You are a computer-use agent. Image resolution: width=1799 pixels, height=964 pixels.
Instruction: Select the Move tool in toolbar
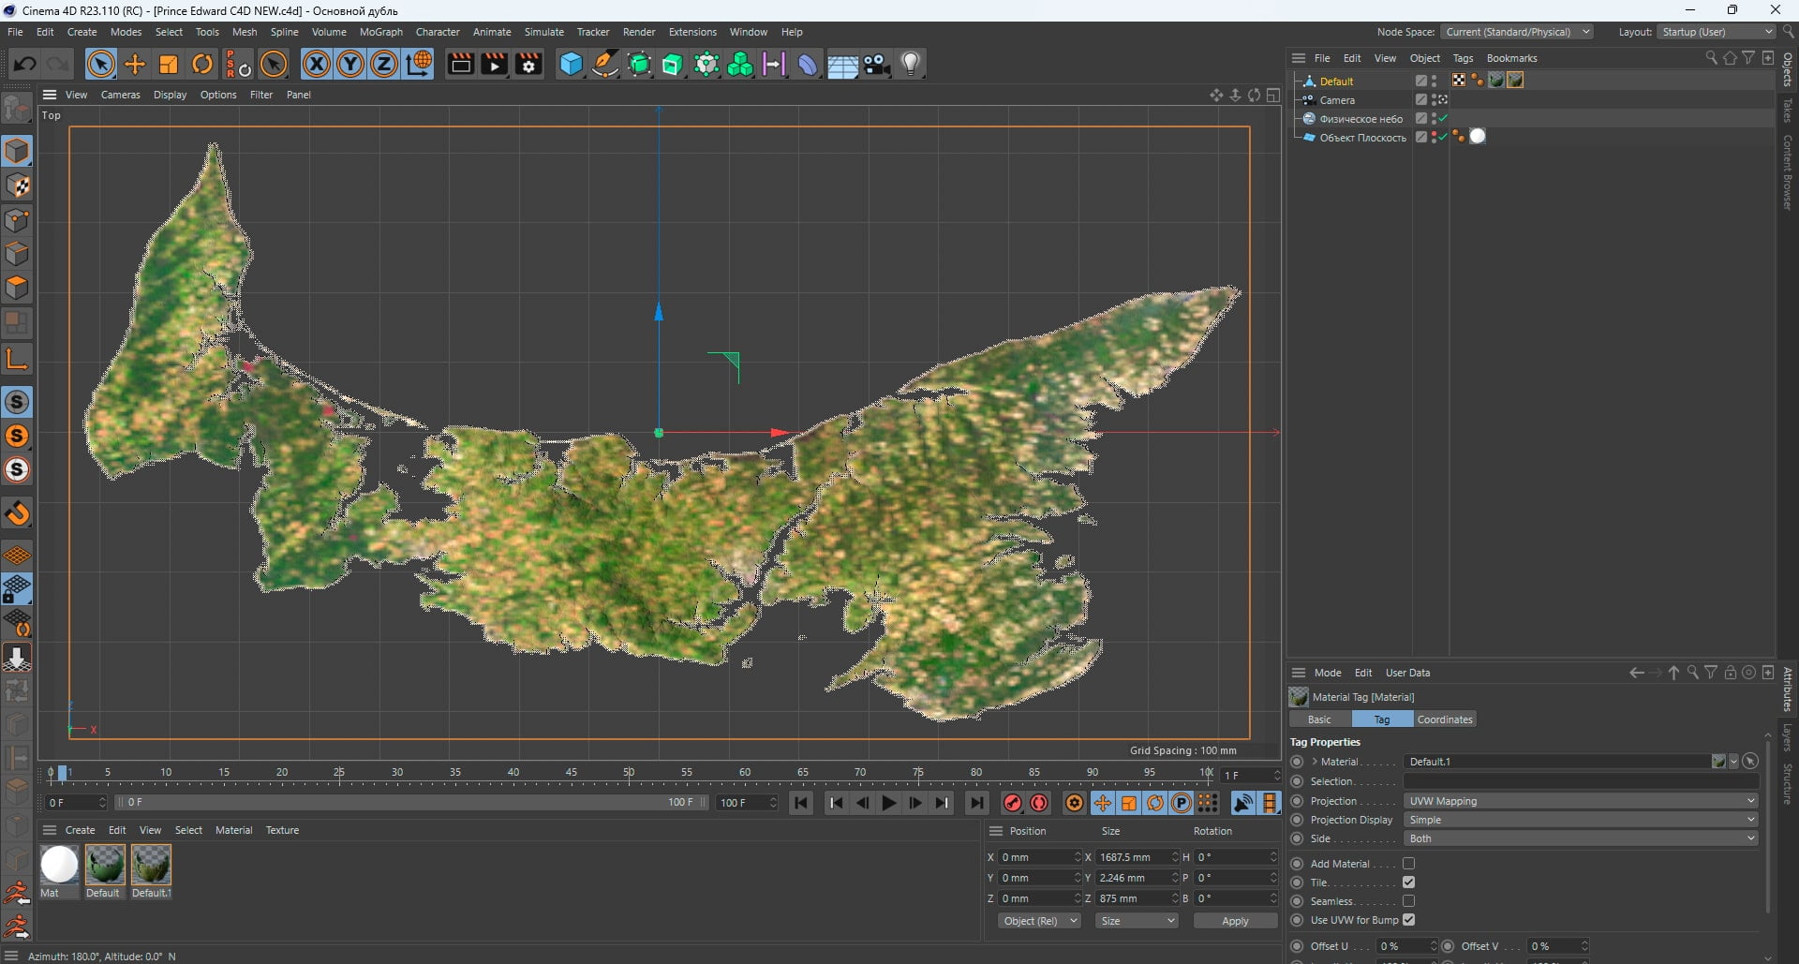pos(135,64)
